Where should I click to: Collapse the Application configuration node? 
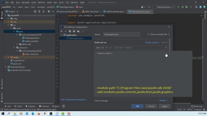pyautogui.click(x=61, y=35)
